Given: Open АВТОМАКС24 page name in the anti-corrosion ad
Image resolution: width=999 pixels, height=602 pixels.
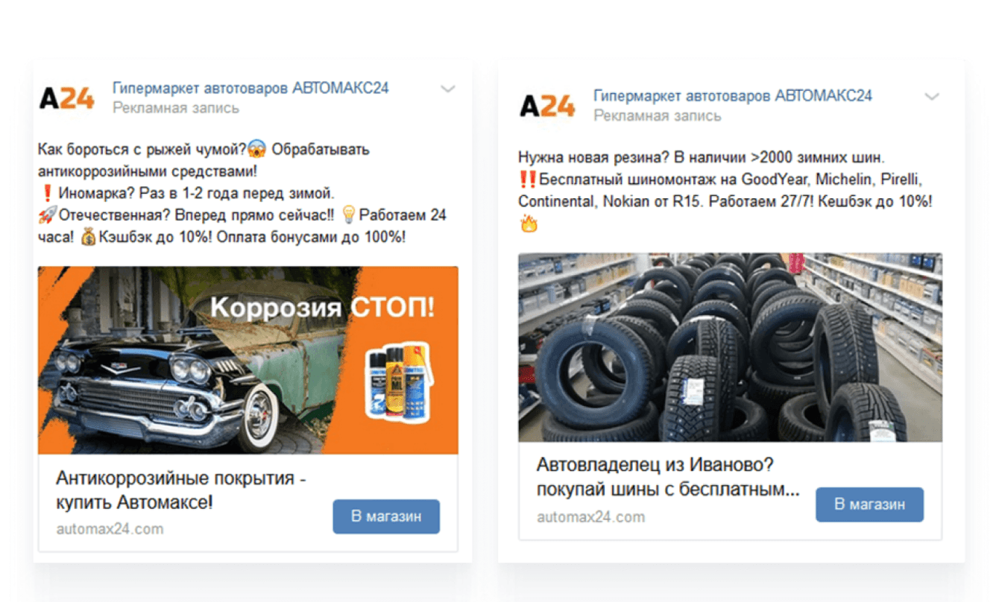Looking at the screenshot, I should tap(250, 88).
